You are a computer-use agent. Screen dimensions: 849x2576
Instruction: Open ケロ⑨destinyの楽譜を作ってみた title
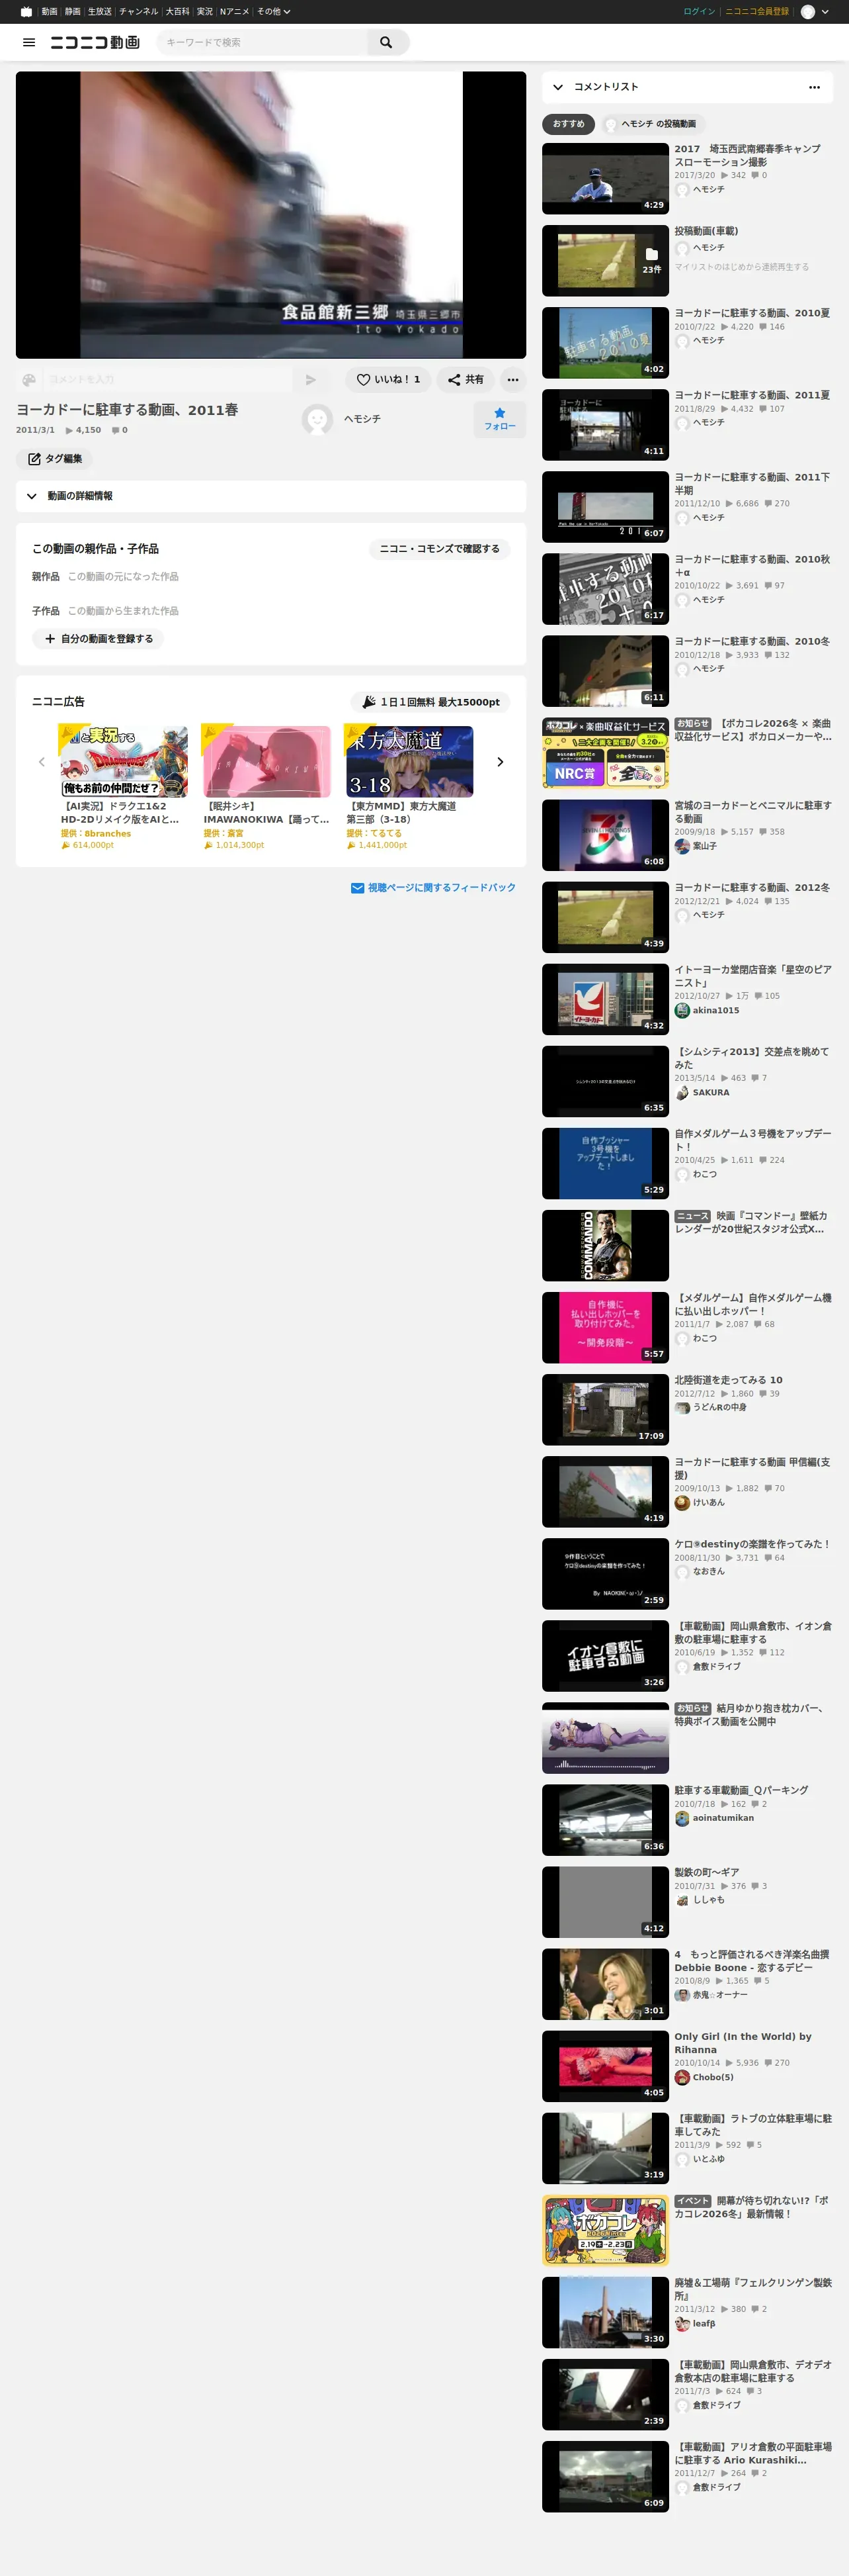click(752, 1544)
